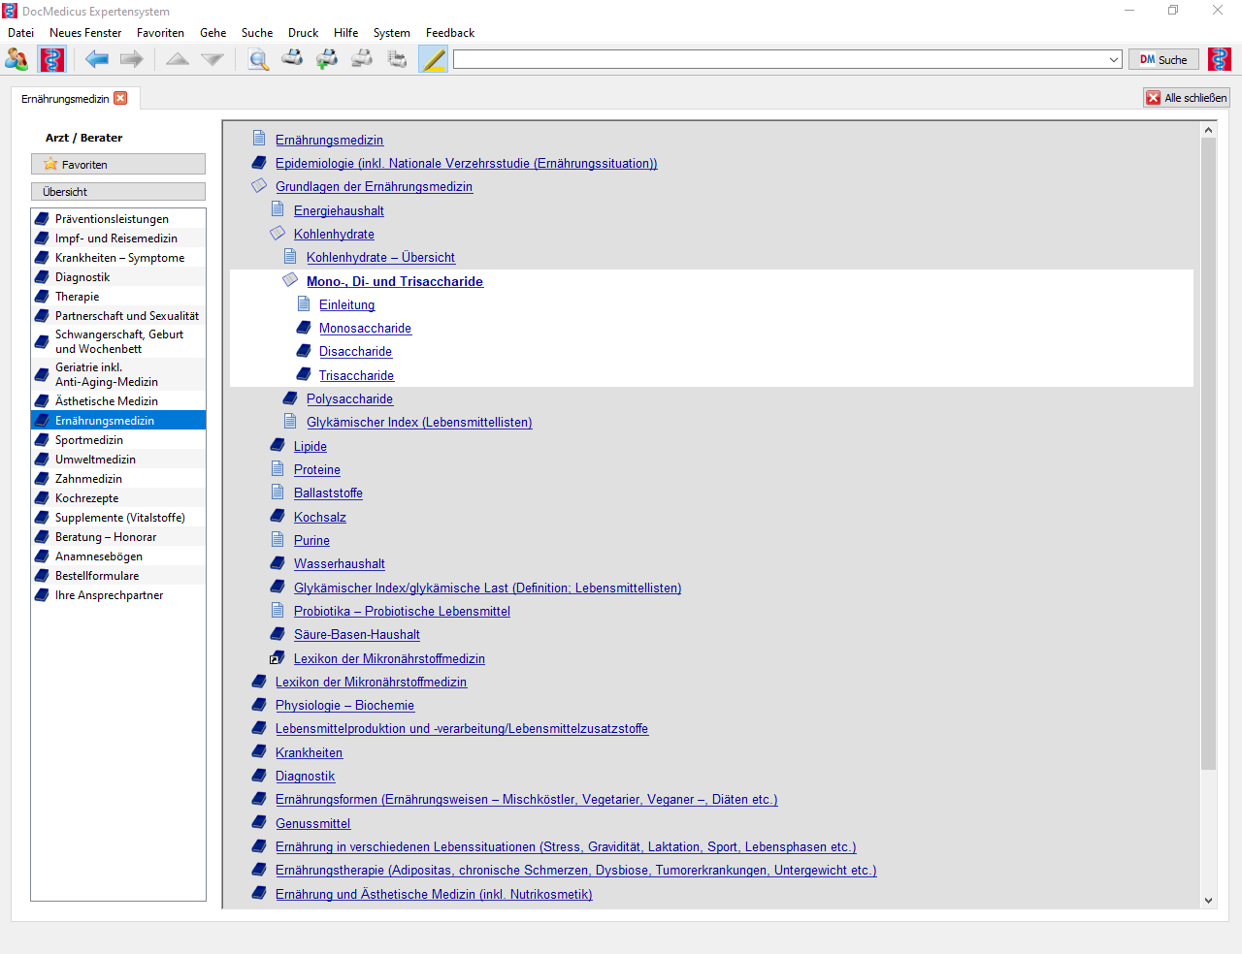Open Kohlenhydrate – Übersicht link
This screenshot has height=954, width=1242.
[380, 257]
